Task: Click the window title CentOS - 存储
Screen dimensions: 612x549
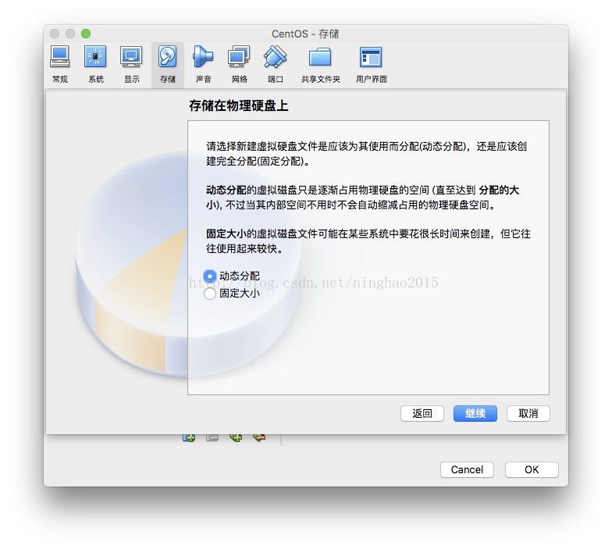Action: (305, 34)
